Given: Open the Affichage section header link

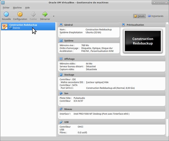Looking at the screenshot, I should 69,59.
